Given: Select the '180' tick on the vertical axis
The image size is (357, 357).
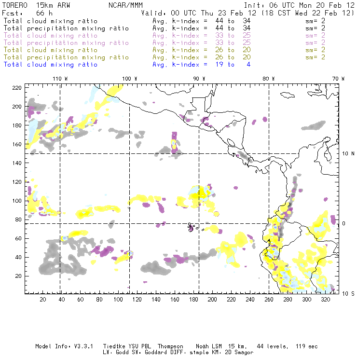Looking at the screenshot, I should pyautogui.click(x=17, y=125).
